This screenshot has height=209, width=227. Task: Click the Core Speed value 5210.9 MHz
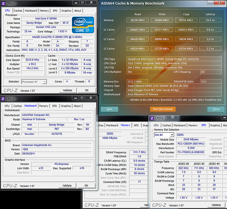[x=32, y=60]
